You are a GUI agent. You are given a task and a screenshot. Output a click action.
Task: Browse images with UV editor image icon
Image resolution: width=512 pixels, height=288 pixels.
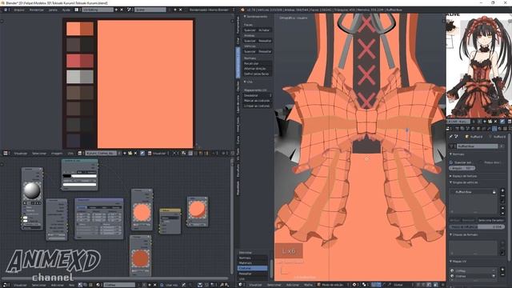pos(80,153)
